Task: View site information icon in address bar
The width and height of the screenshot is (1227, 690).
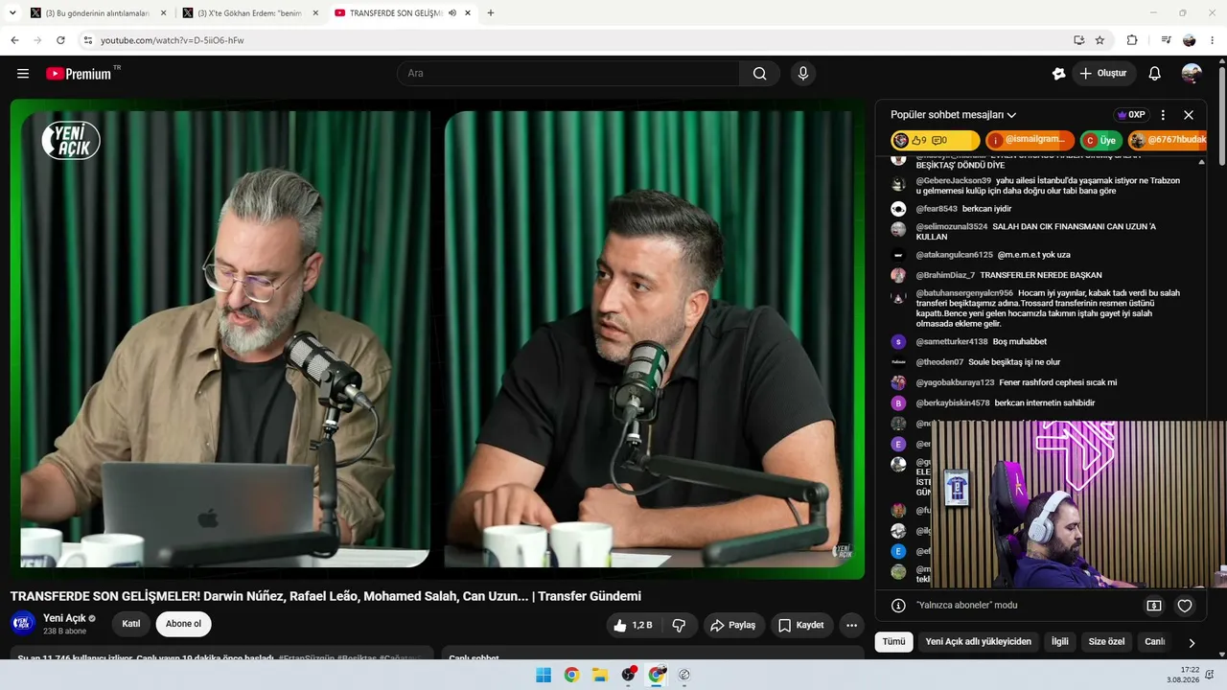Action: [87, 40]
